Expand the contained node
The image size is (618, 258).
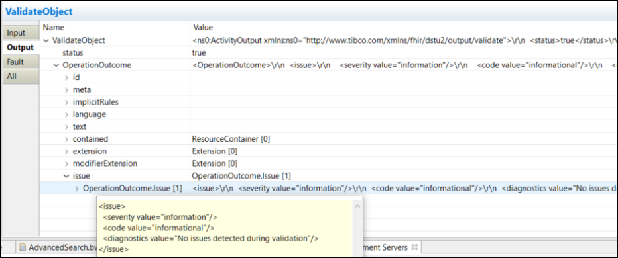coord(66,139)
